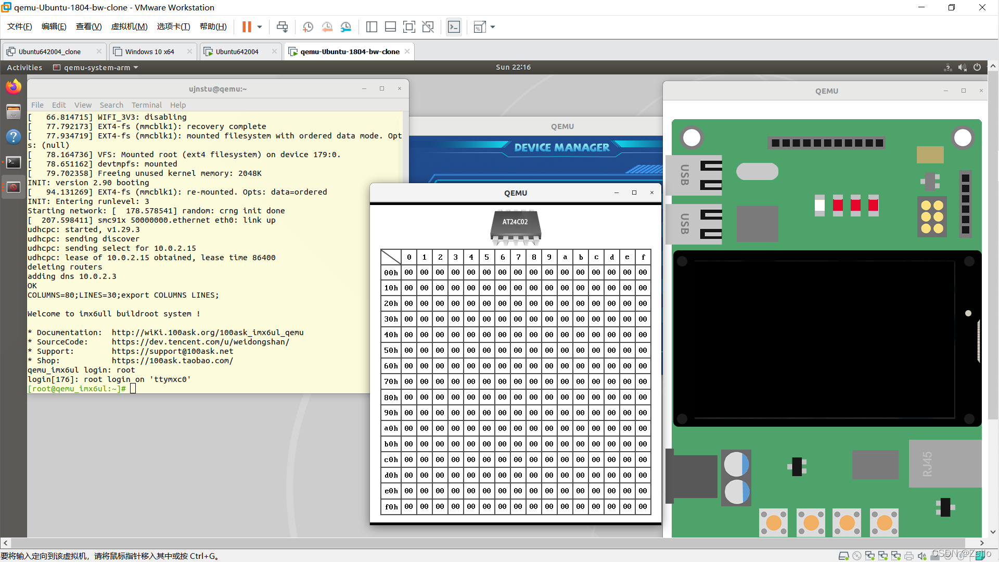
Task: Open the terminal Search menu
Action: (x=111, y=105)
